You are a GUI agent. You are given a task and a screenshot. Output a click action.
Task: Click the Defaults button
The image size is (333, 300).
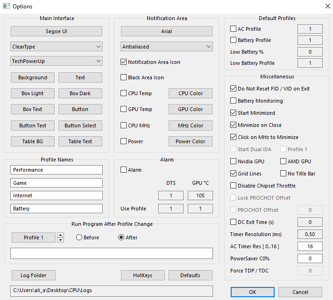coord(190,275)
